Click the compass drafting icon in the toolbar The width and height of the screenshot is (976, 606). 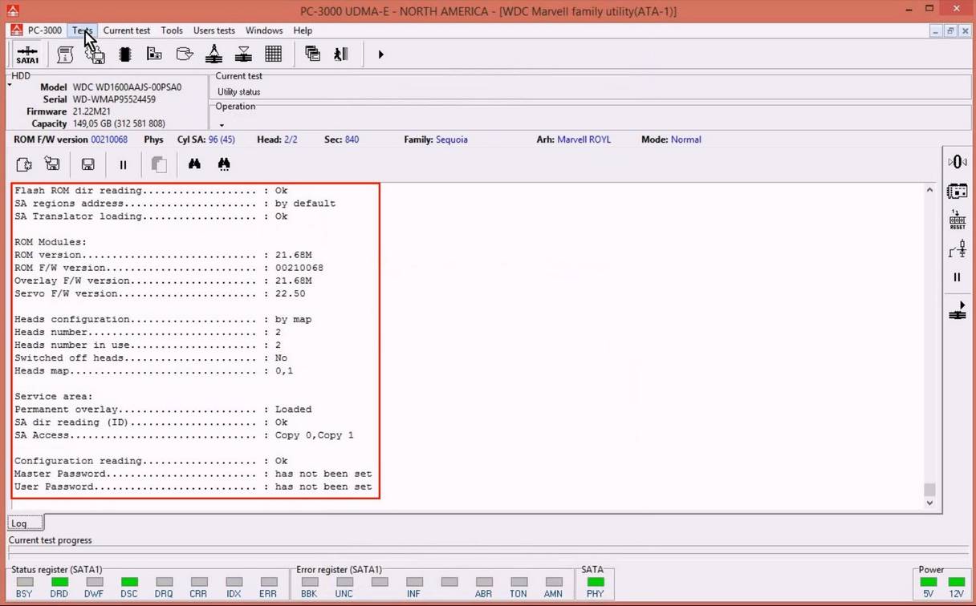[213, 55]
